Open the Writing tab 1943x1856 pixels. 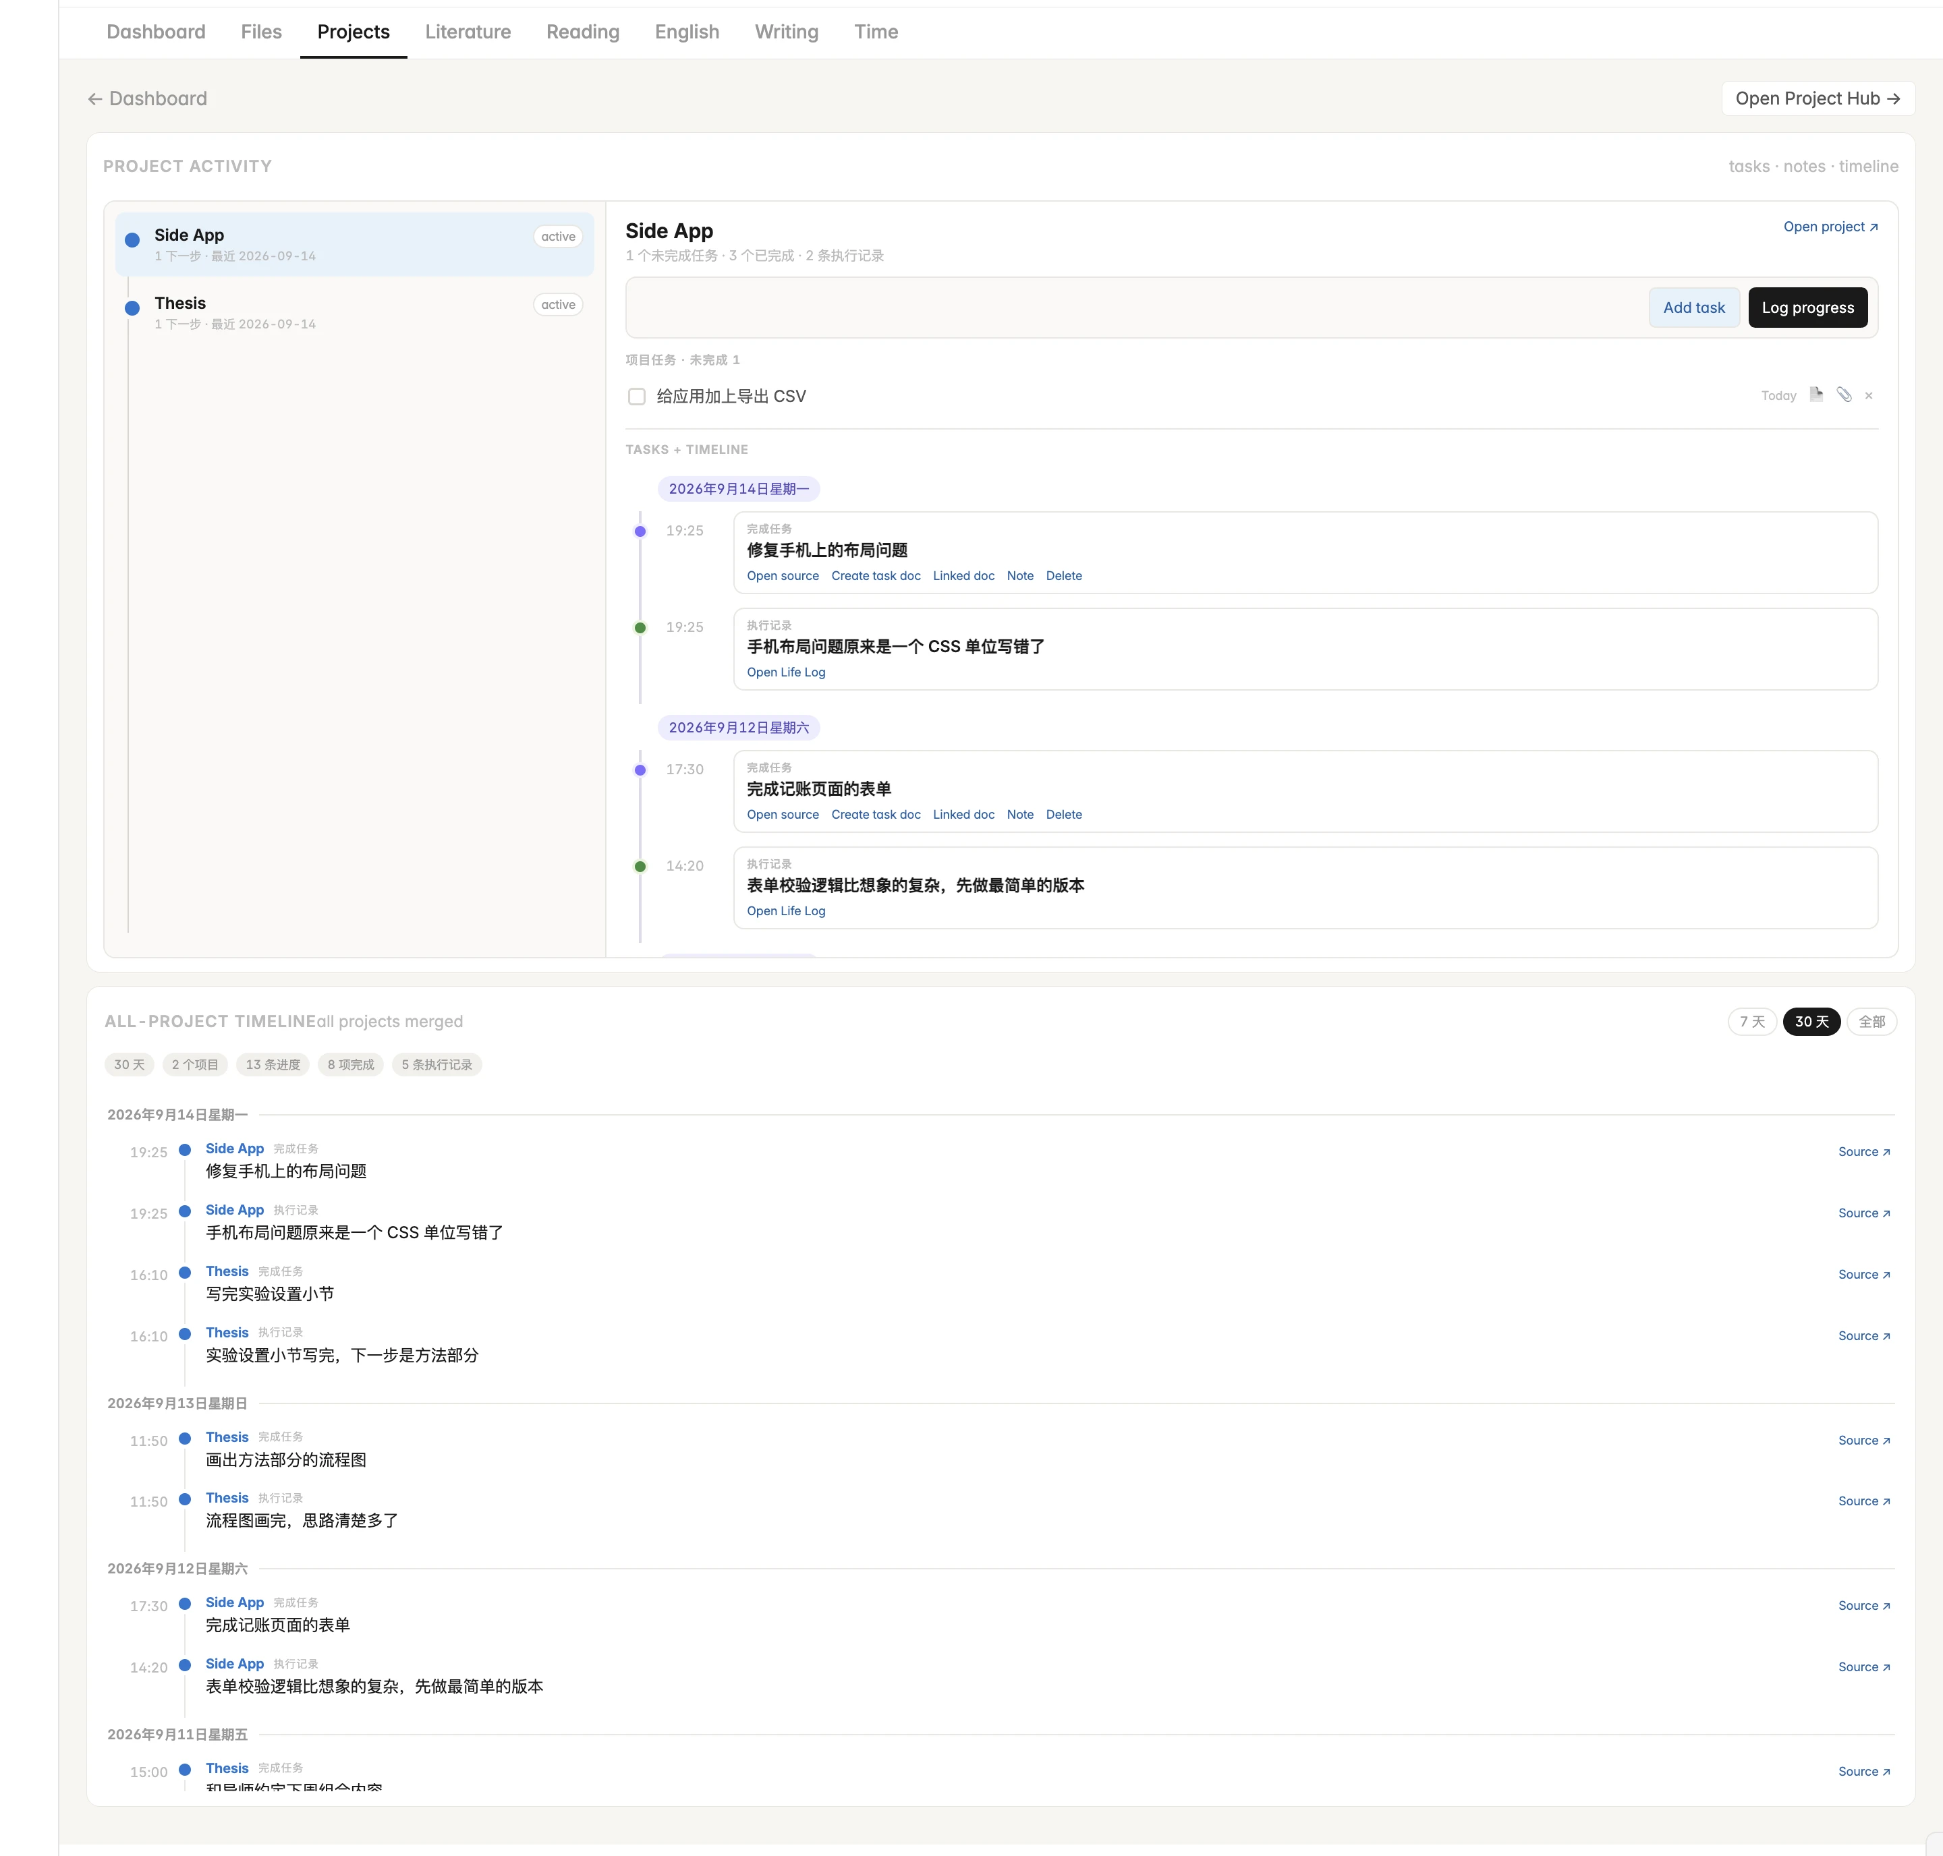787,32
